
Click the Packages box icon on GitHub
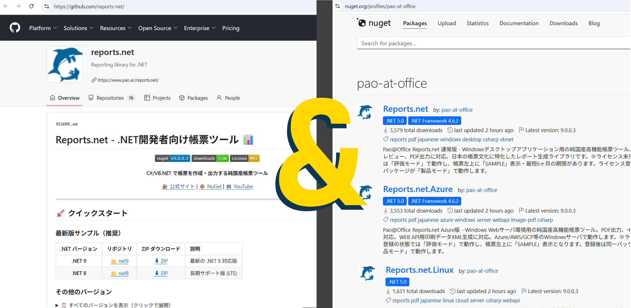[x=182, y=98]
